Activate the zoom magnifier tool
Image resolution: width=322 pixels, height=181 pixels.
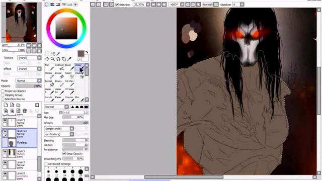click(x=52, y=59)
